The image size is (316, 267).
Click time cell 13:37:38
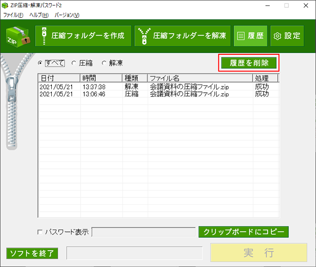coord(94,87)
